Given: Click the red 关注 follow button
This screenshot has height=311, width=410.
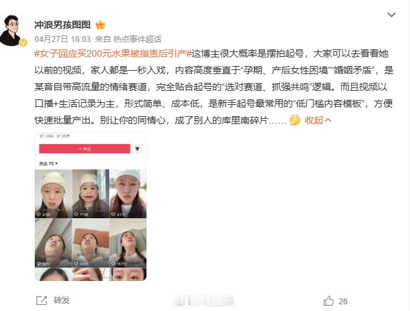Looking at the screenshot, I should [x=85, y=149].
